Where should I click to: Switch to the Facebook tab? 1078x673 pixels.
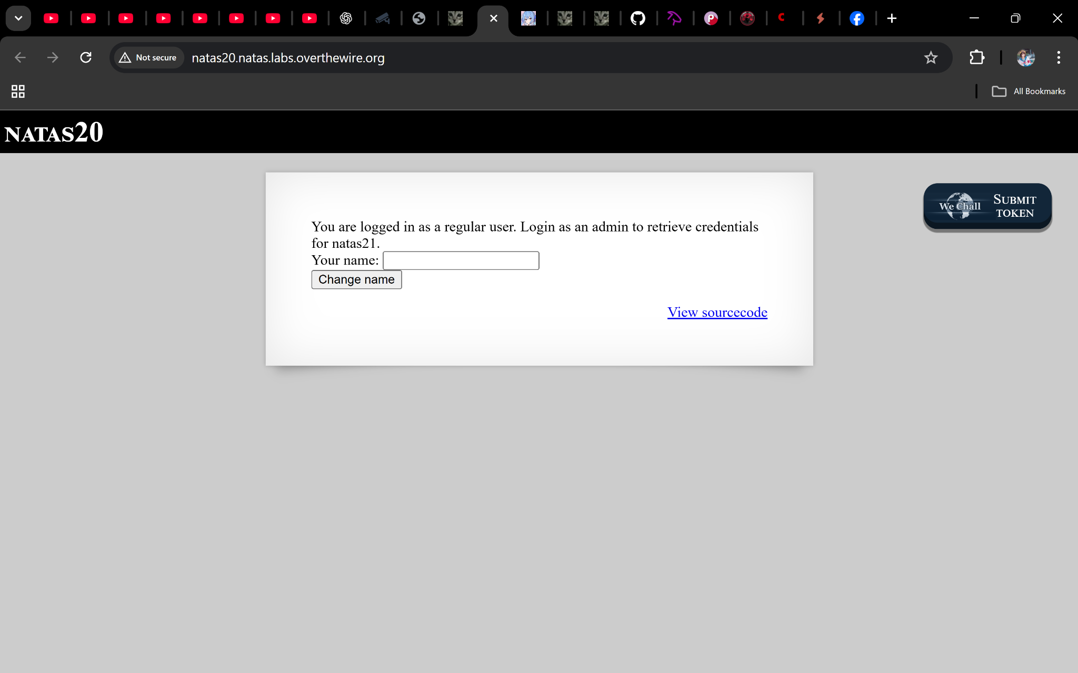(x=857, y=18)
